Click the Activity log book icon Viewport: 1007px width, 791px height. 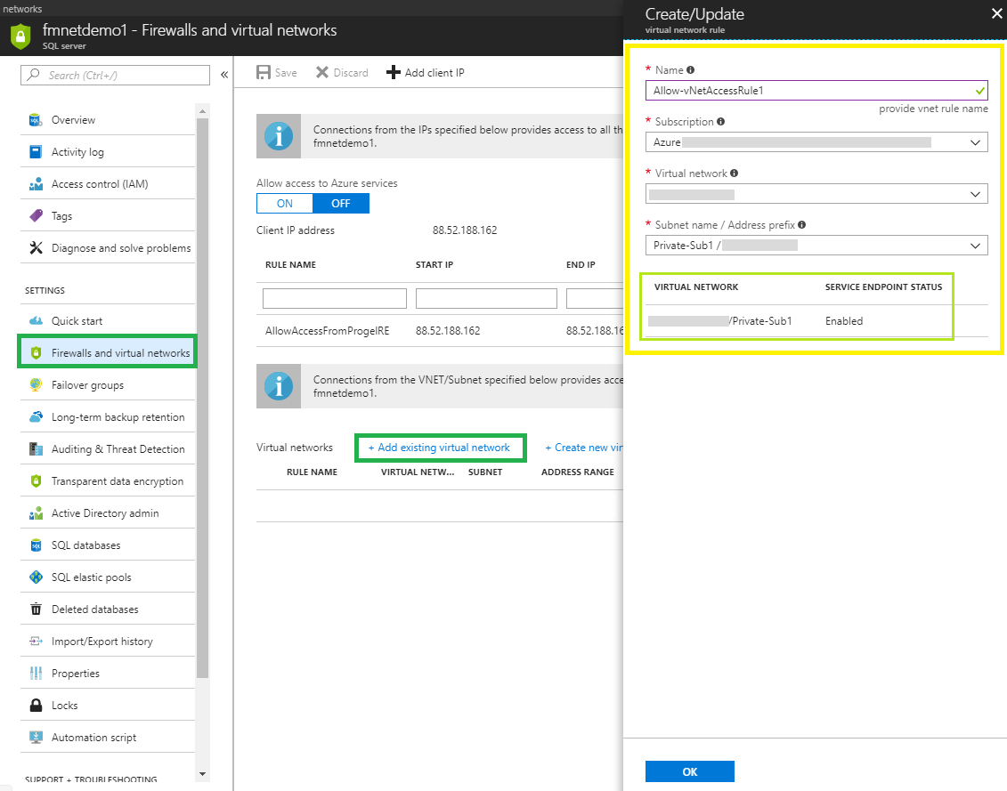(x=36, y=152)
